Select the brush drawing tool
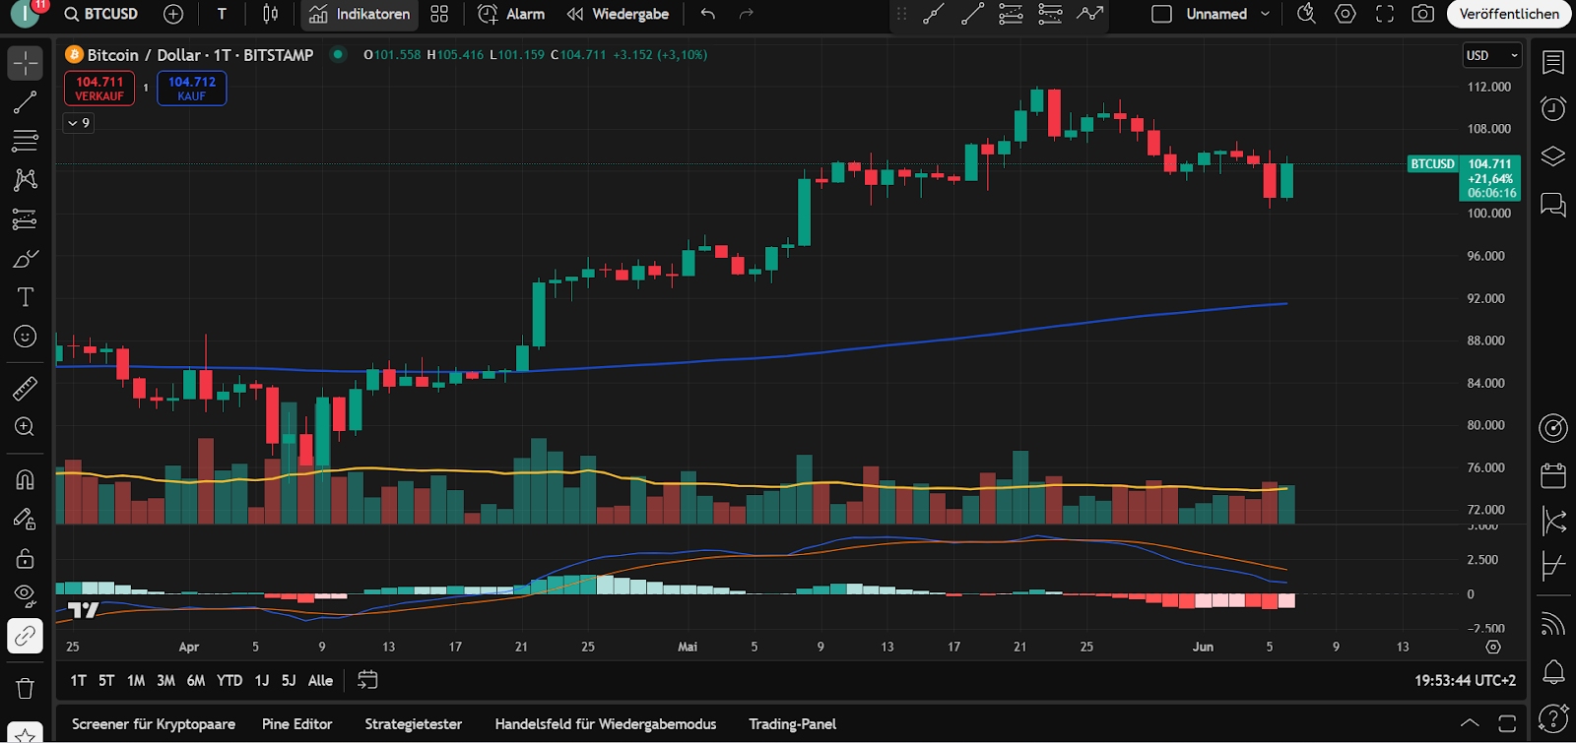 tap(26, 258)
